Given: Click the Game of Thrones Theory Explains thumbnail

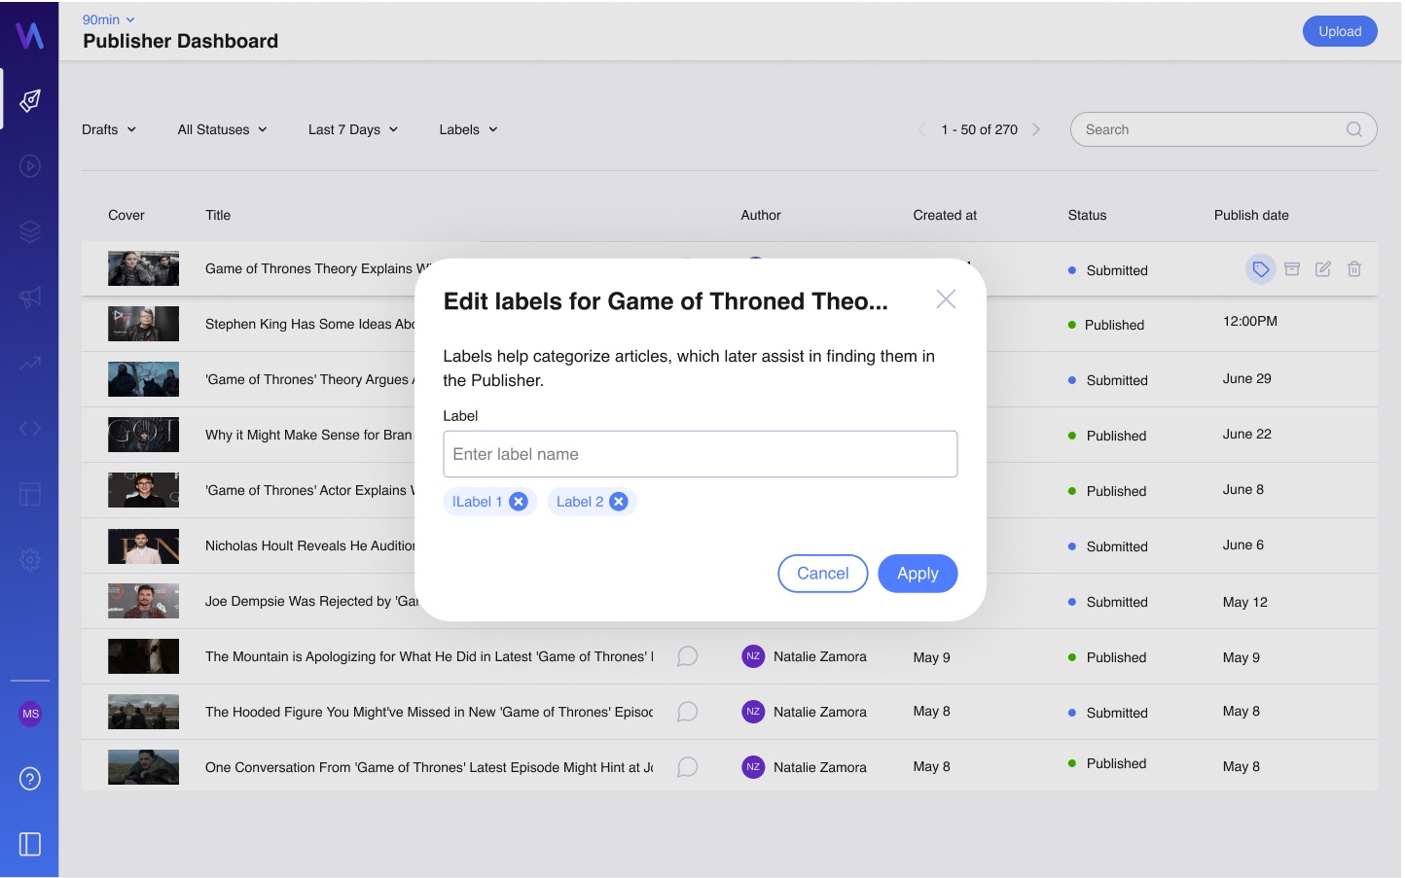Looking at the screenshot, I should pos(143,268).
